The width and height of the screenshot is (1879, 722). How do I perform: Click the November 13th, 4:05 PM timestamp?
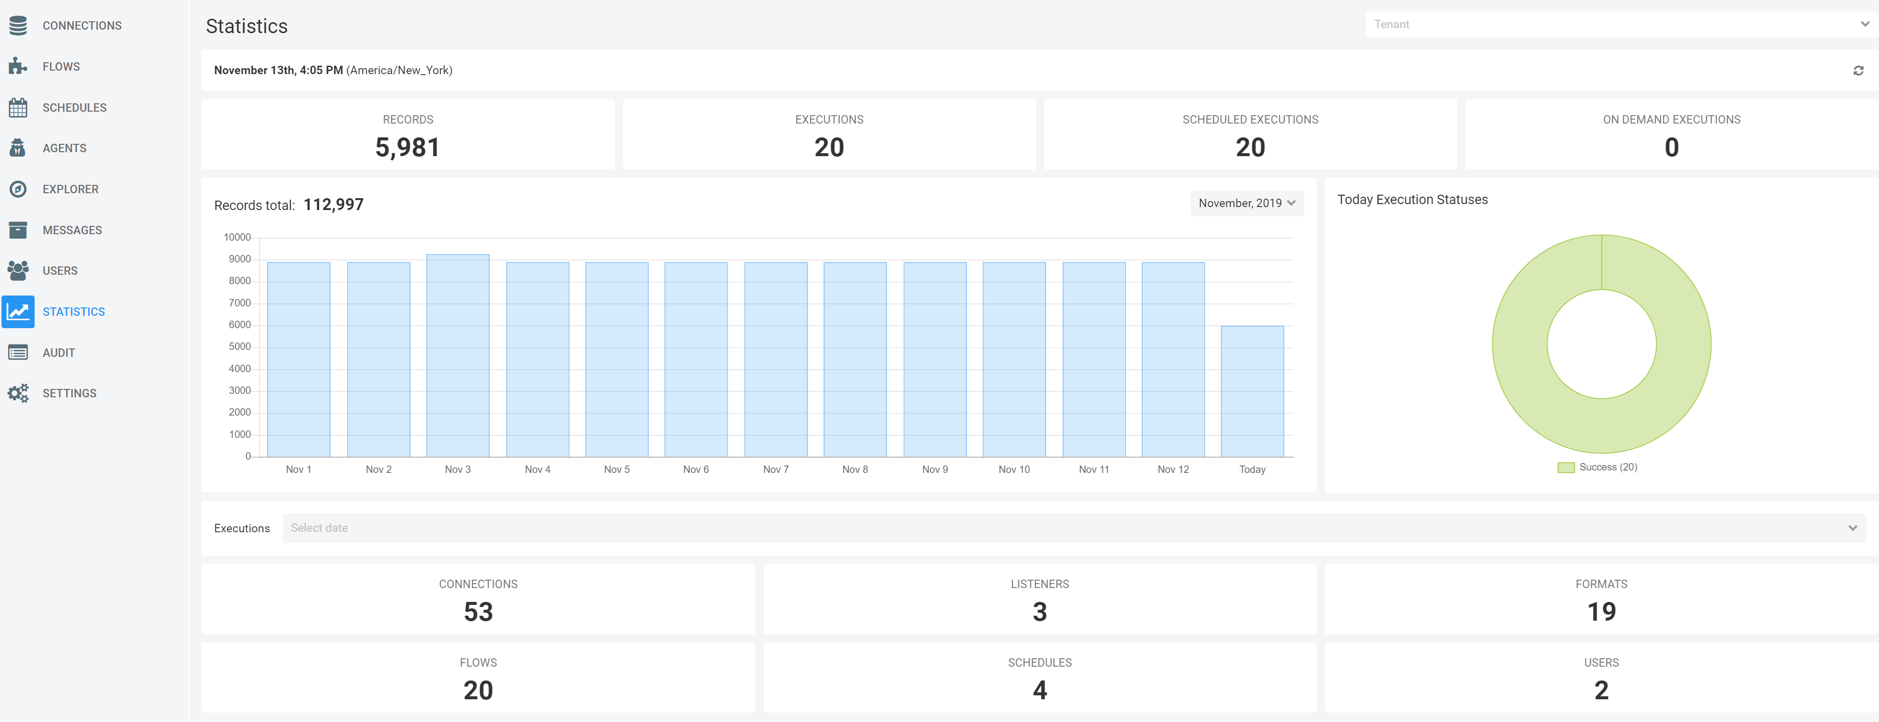[278, 71]
